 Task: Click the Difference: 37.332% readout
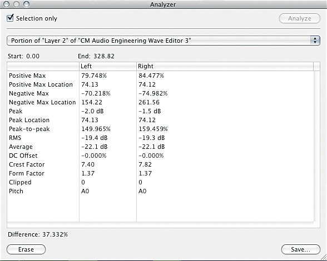pyautogui.click(x=38, y=234)
